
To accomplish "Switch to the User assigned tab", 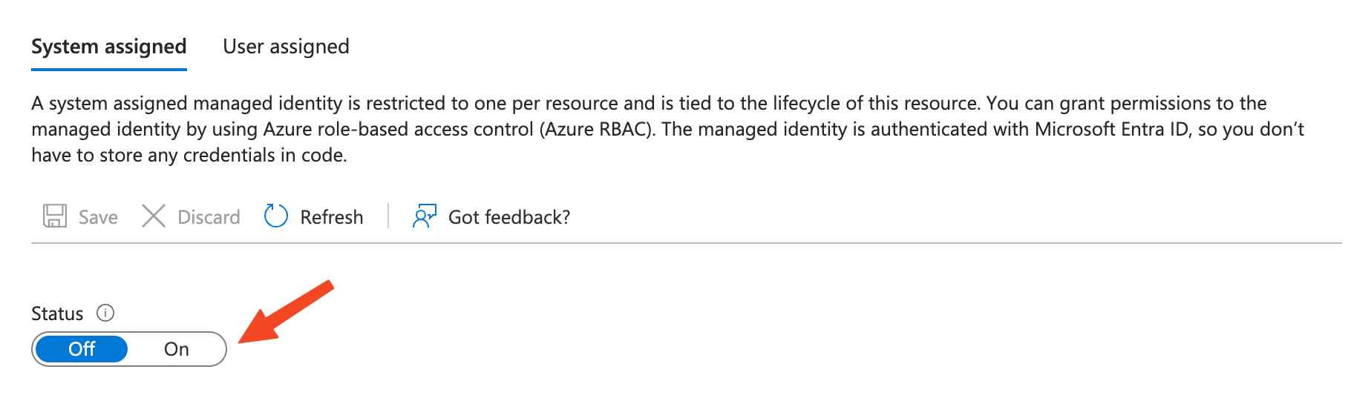I will 286,47.
